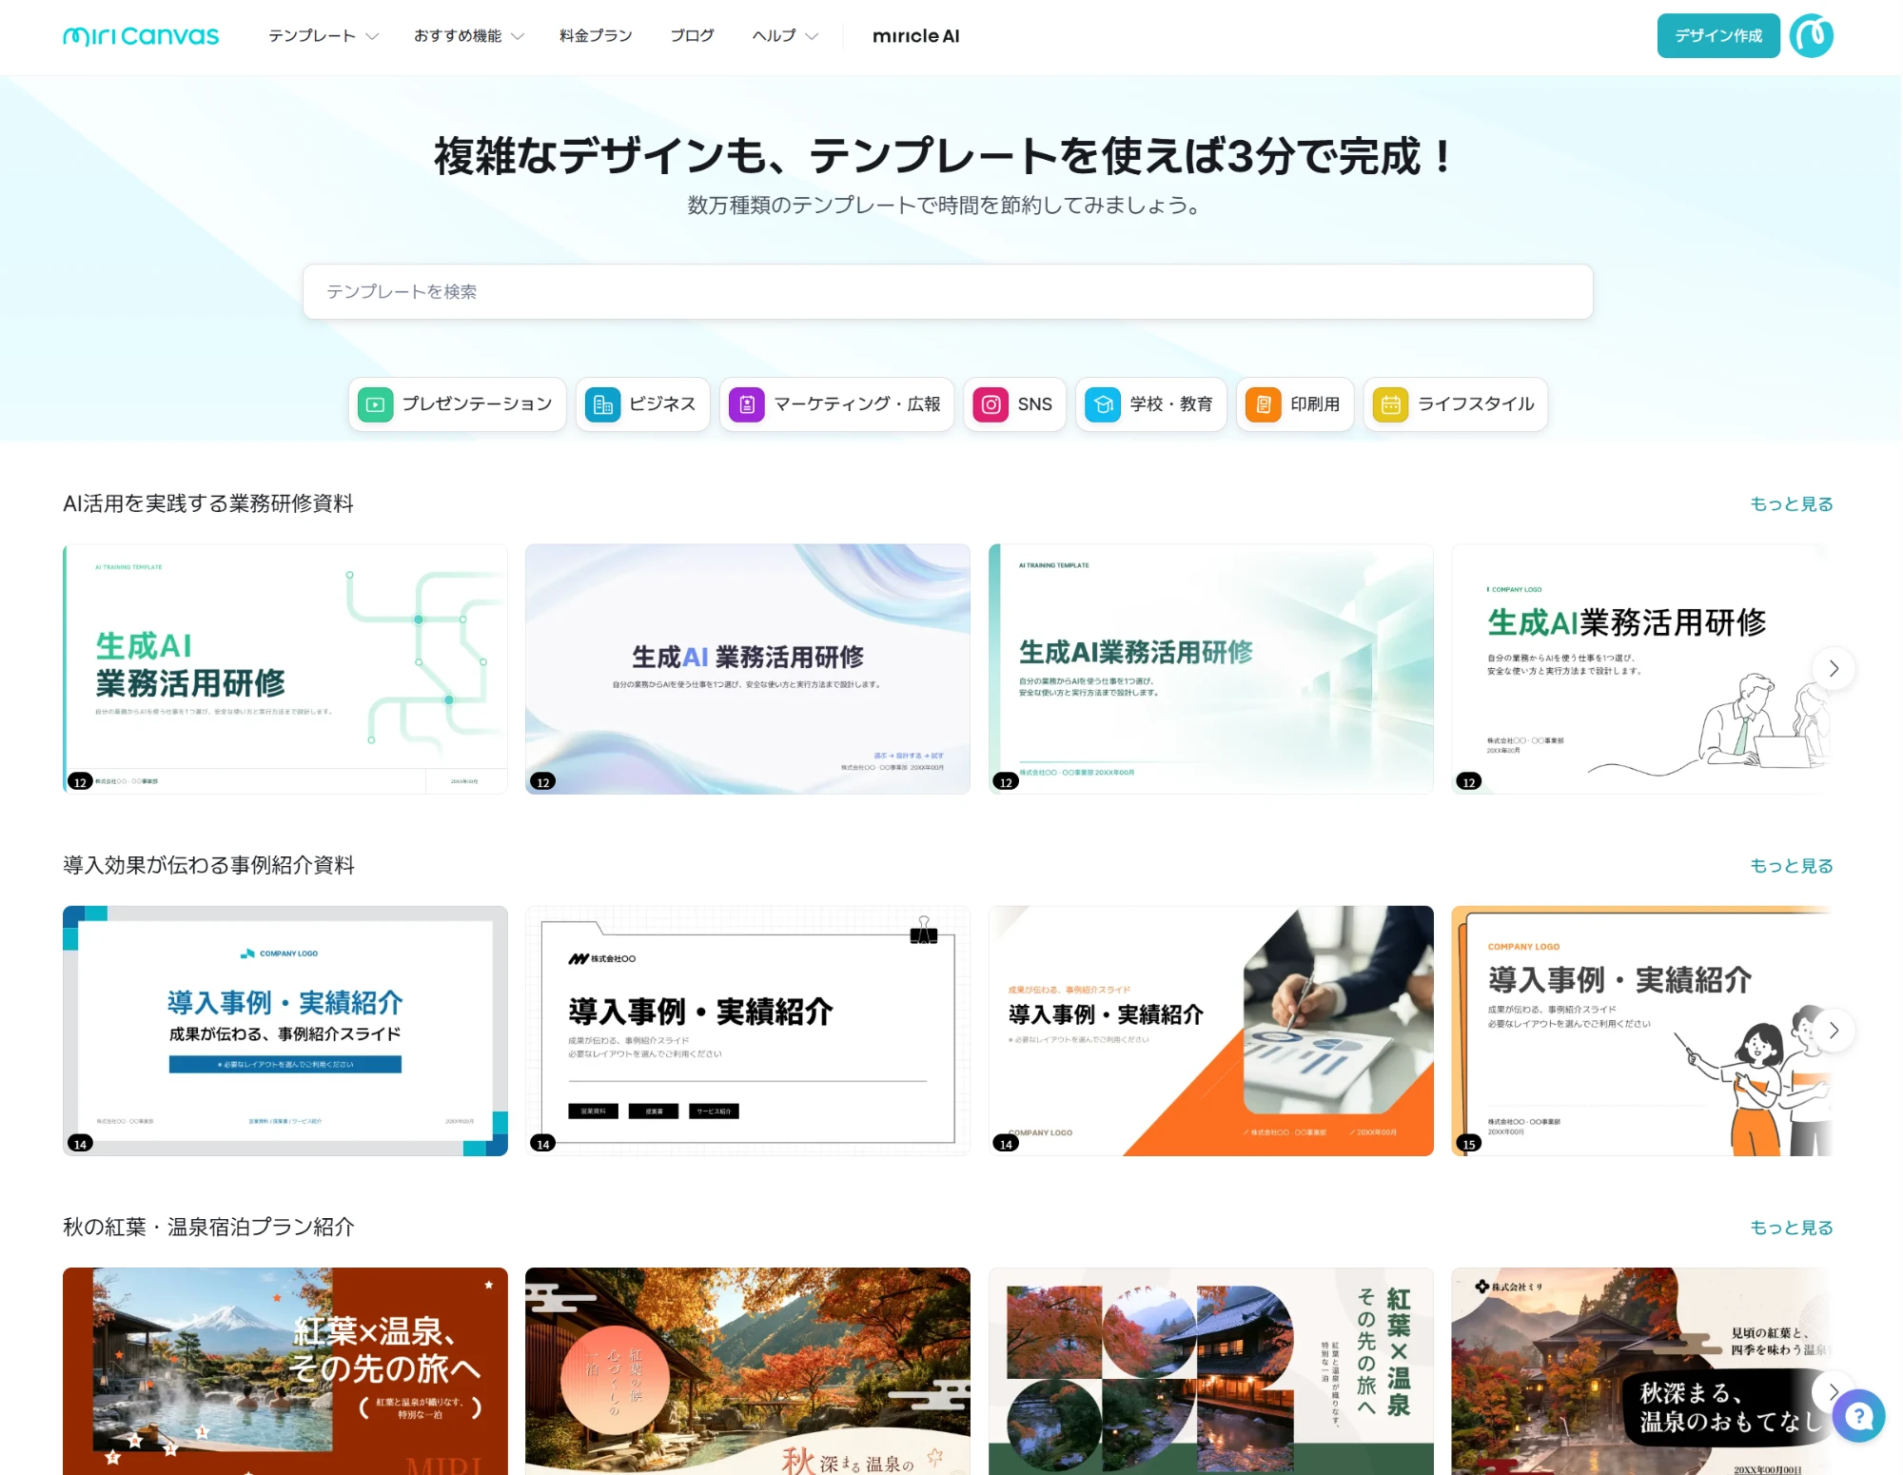Screen dimensions: 1903x1475
Task: Click もっと見る for 導入効果 section
Action: point(1792,866)
